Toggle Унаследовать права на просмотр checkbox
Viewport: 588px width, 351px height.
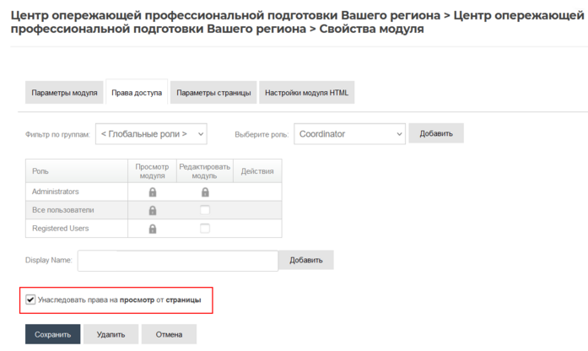click(x=31, y=300)
